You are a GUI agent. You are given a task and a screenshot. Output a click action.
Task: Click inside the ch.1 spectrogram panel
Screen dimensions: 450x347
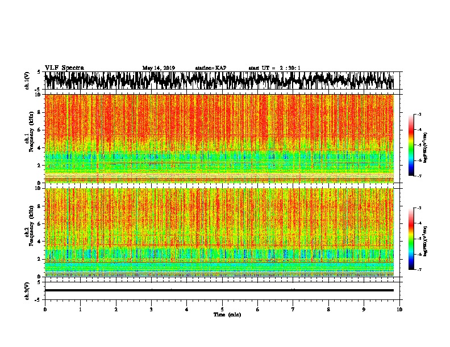coord(219,138)
